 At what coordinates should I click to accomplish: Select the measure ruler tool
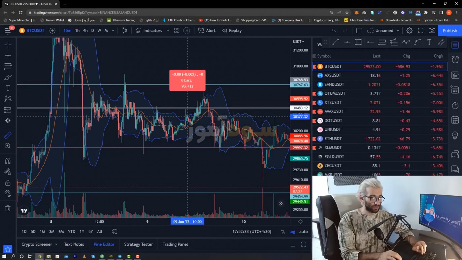point(8,135)
